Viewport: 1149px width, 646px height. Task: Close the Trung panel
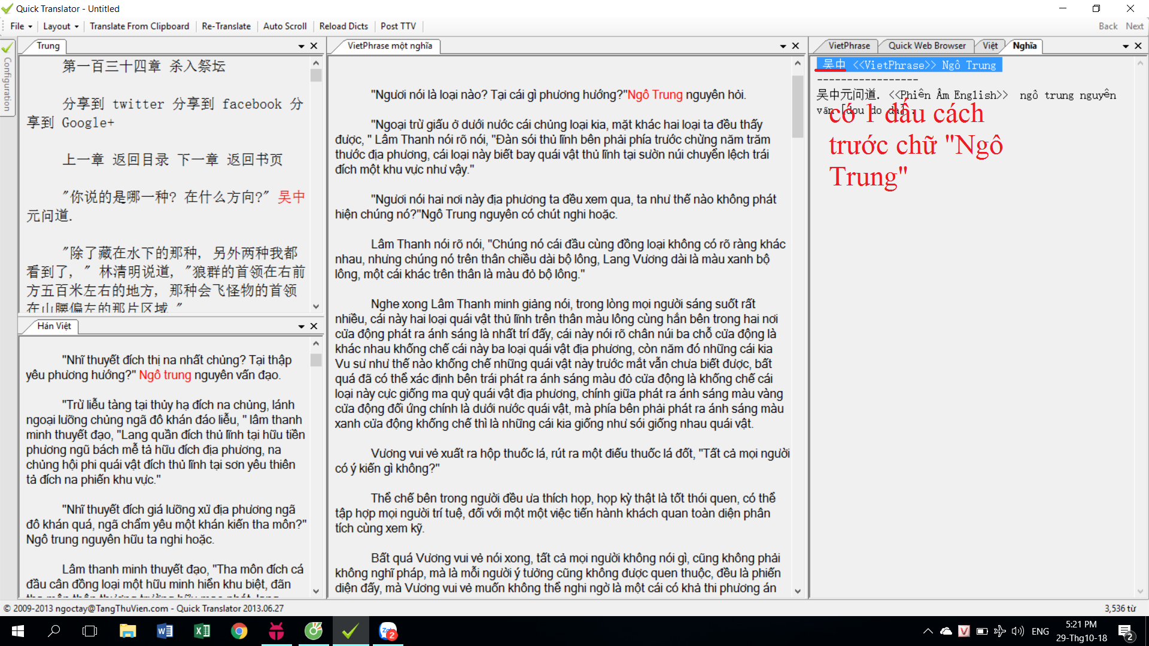point(314,46)
